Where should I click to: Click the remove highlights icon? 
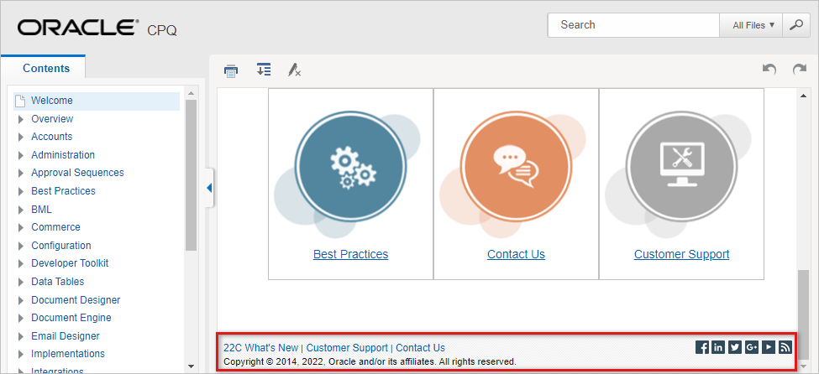pyautogui.click(x=294, y=70)
